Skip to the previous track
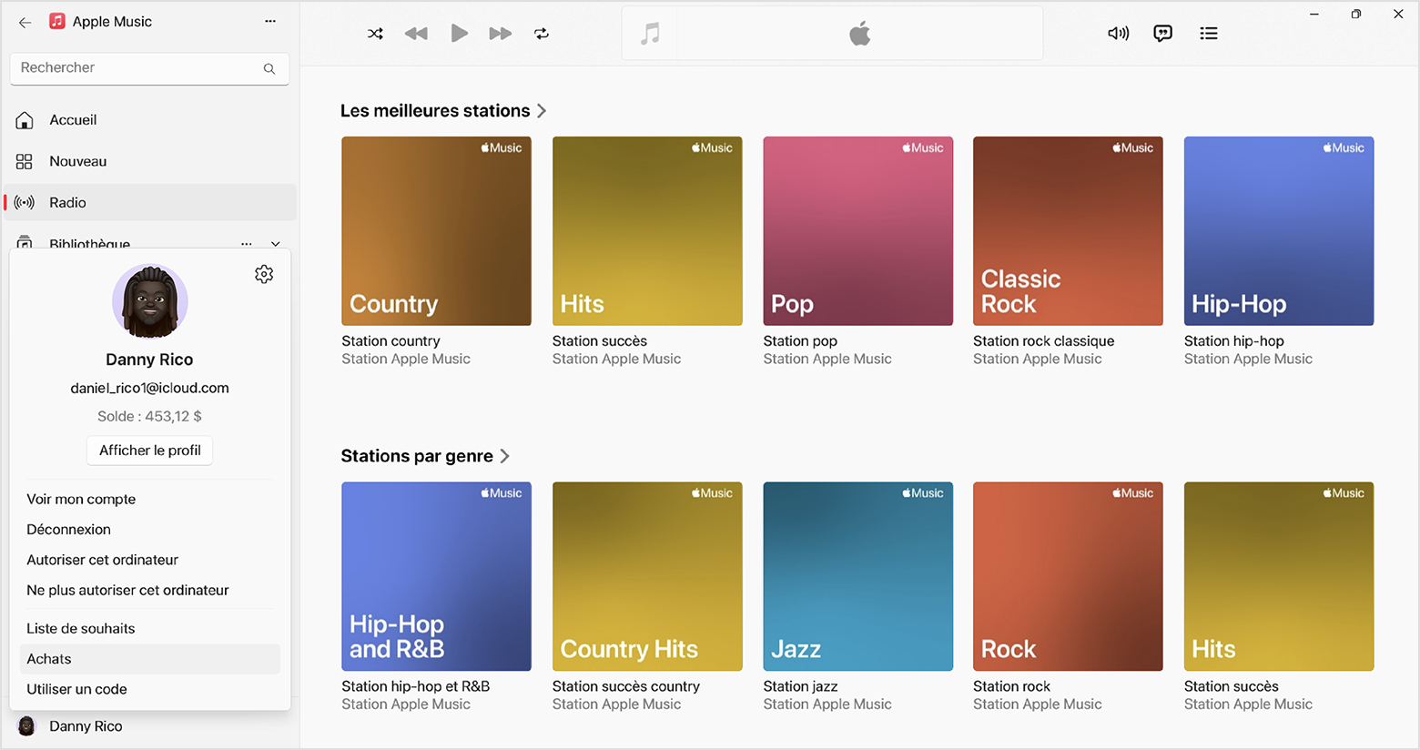Screen dimensions: 1420x750 coord(416,34)
